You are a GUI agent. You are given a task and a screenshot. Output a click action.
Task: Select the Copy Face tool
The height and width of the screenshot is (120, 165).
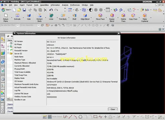tap(133, 17)
